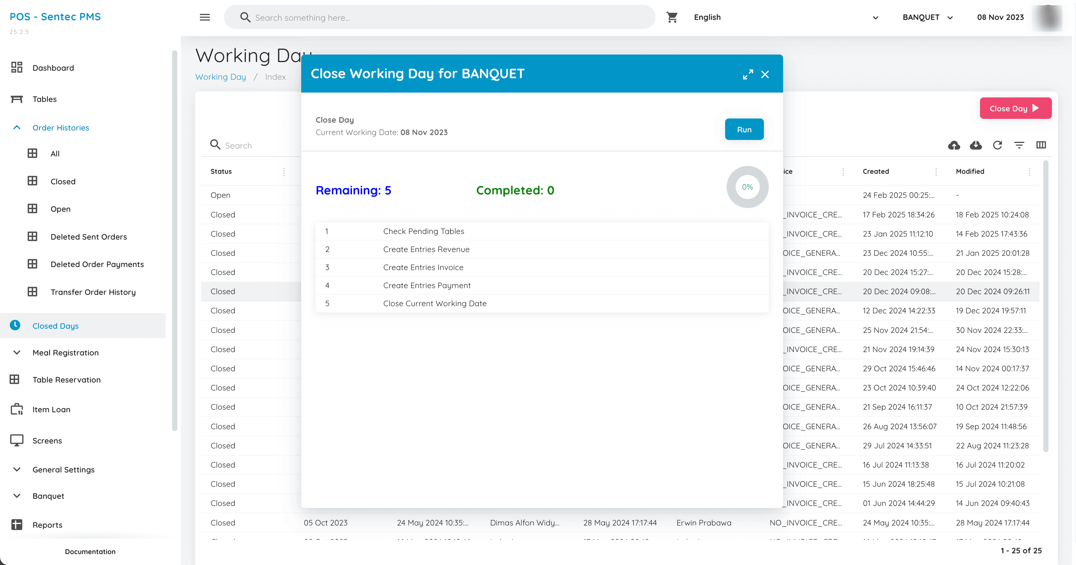Open Created column options menu

[x=936, y=172]
